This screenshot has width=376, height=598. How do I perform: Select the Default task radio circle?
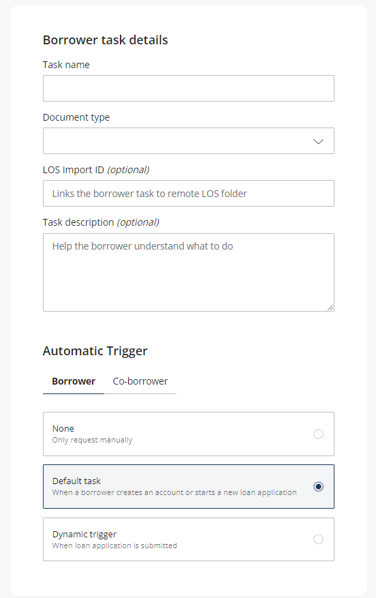click(319, 487)
